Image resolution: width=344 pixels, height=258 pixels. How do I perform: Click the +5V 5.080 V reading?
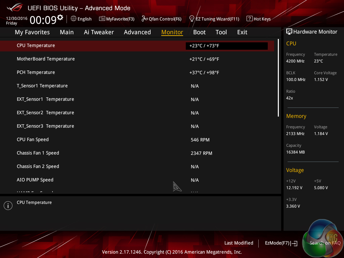[321, 188]
